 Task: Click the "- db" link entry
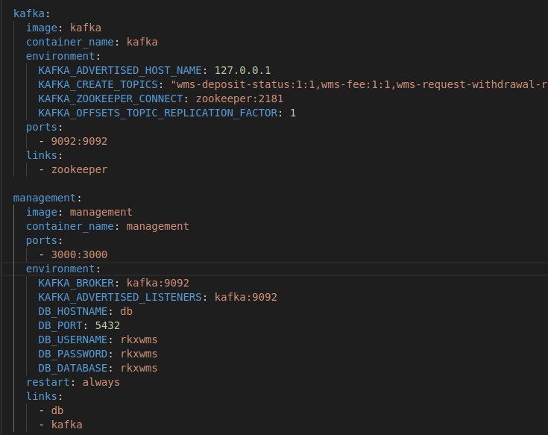51,410
